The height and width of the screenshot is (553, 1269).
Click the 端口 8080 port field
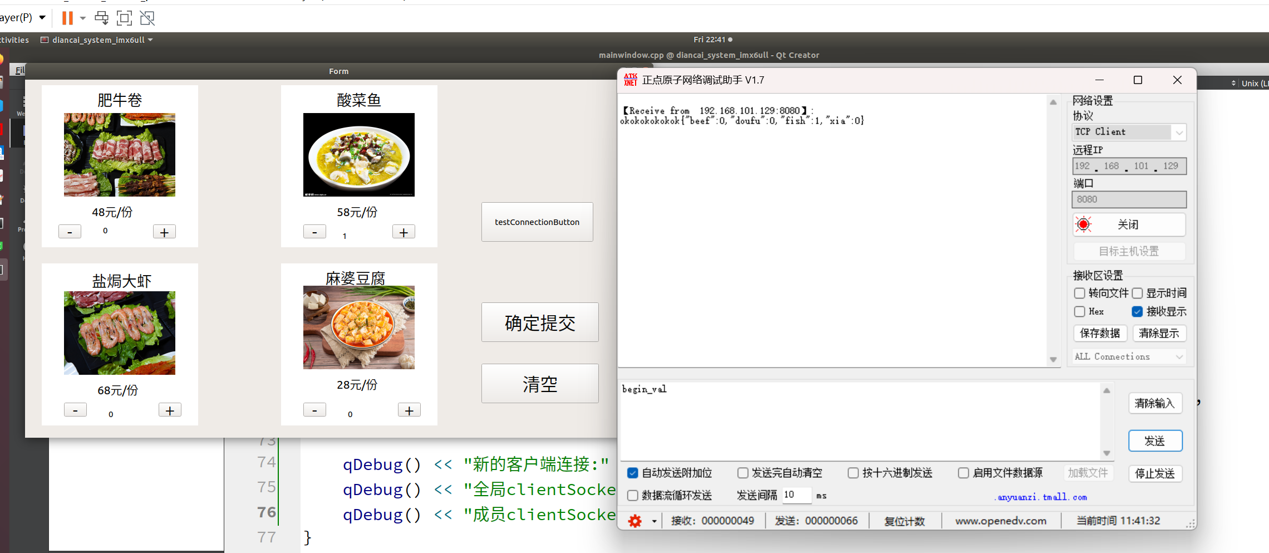[1129, 199]
